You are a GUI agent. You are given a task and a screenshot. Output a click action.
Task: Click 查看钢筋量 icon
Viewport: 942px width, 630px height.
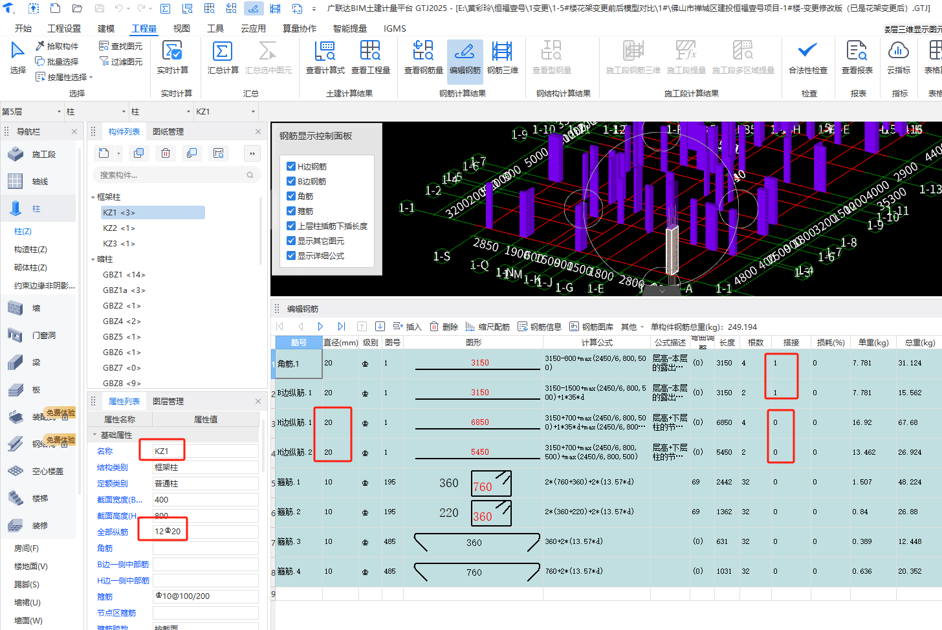click(x=423, y=52)
